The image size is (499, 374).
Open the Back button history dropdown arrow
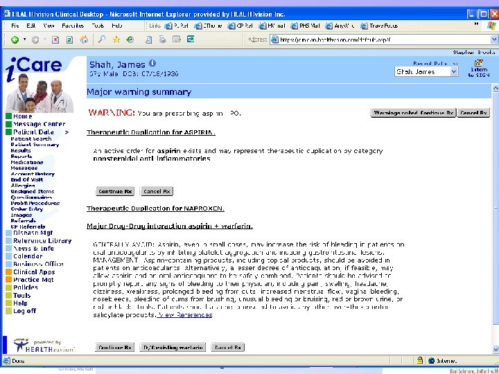click(25, 39)
